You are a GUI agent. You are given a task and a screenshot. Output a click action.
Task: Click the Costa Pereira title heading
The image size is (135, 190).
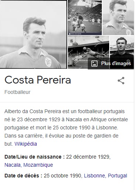coord(38,80)
